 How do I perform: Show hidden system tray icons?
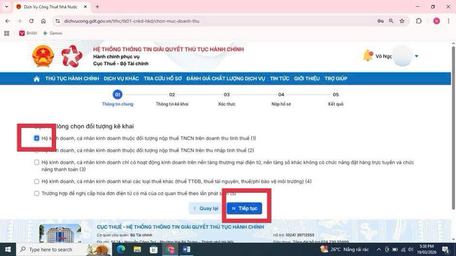tap(379, 249)
